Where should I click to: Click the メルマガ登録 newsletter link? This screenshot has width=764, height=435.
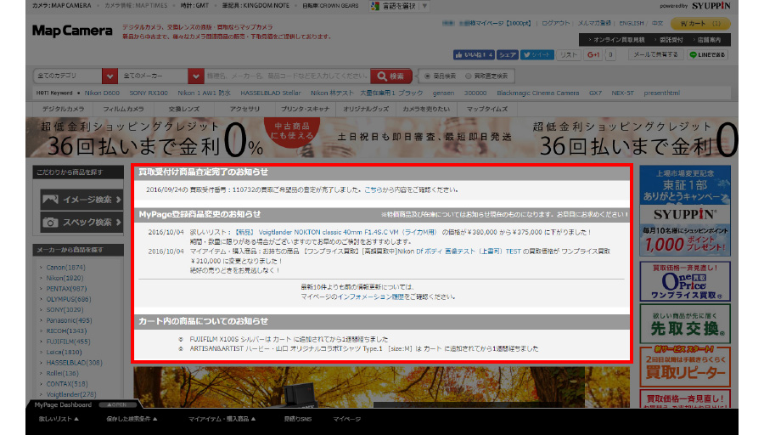594,24
